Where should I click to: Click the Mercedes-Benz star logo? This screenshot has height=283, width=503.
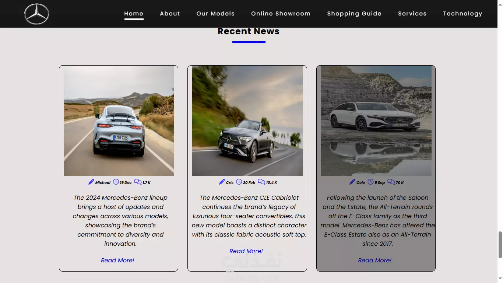pyautogui.click(x=36, y=14)
